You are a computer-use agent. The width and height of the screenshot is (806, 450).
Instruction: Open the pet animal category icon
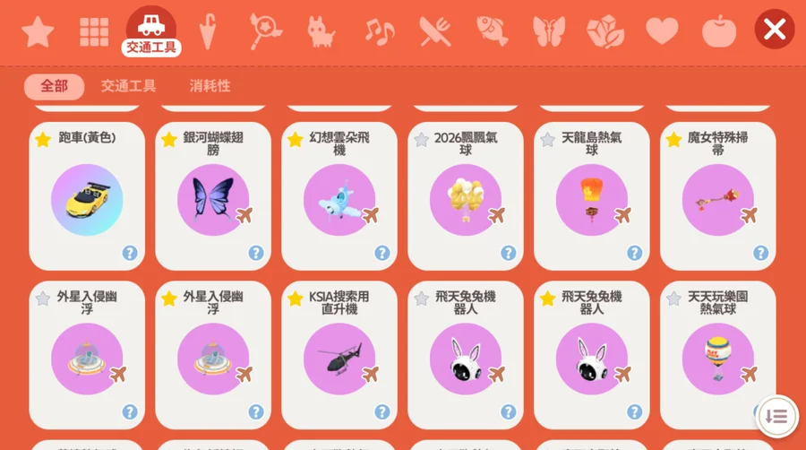coord(321,32)
